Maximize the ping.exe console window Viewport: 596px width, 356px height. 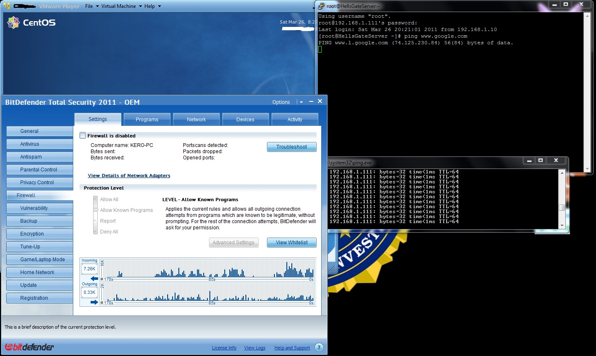pos(540,160)
